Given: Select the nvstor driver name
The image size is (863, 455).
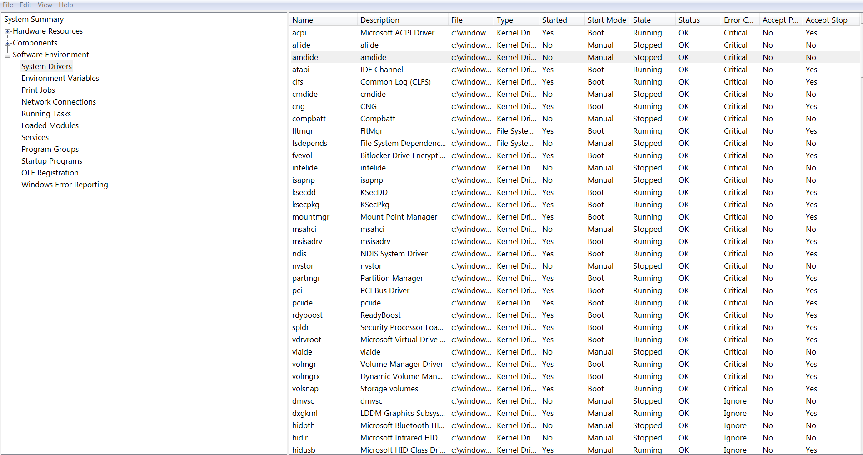Looking at the screenshot, I should point(303,266).
